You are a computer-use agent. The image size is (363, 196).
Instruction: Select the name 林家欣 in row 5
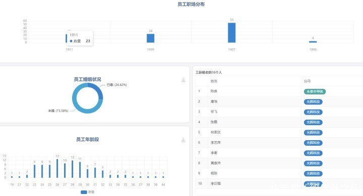coord(216,133)
